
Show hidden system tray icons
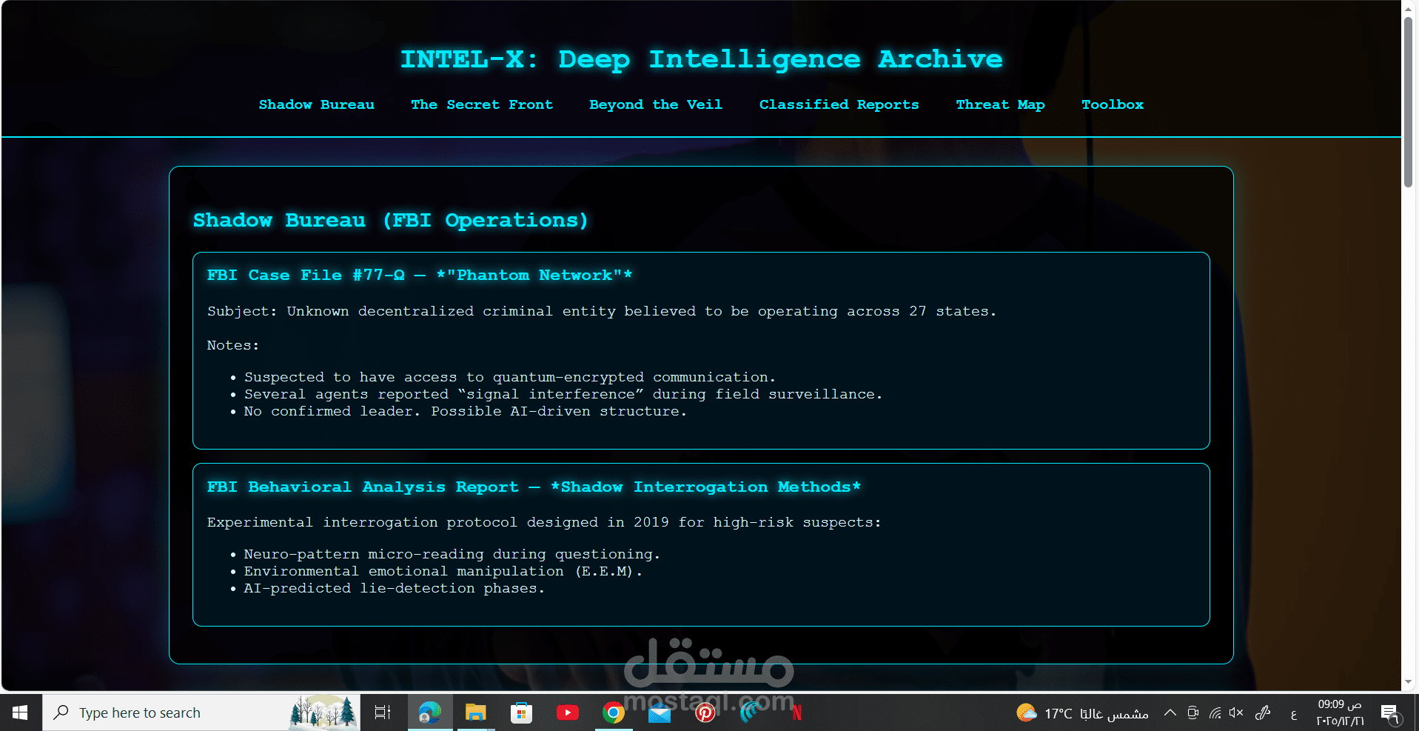pyautogui.click(x=1170, y=712)
